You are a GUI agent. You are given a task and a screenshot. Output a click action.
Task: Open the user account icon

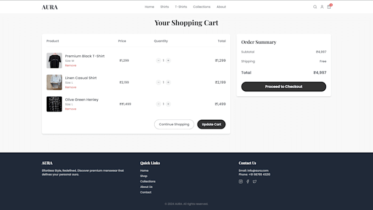(322, 7)
